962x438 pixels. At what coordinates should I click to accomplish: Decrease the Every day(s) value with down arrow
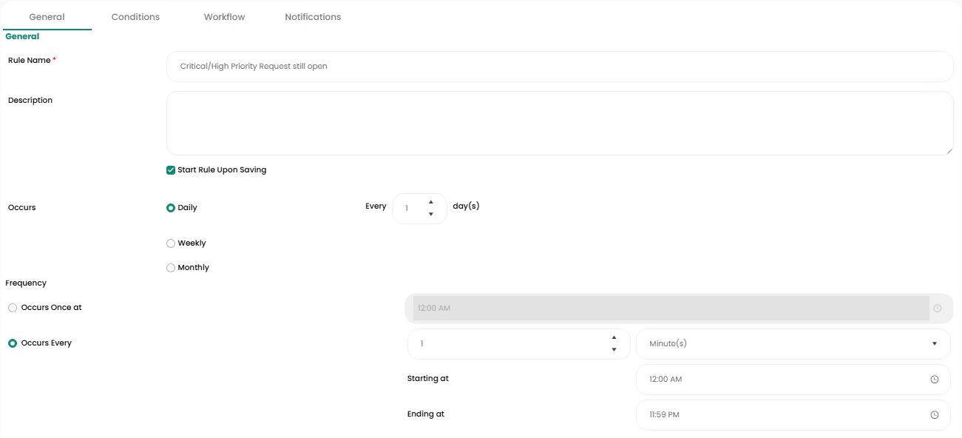(x=431, y=215)
